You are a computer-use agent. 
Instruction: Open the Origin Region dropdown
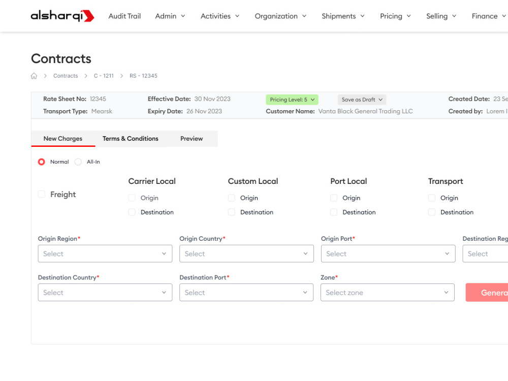pos(105,253)
